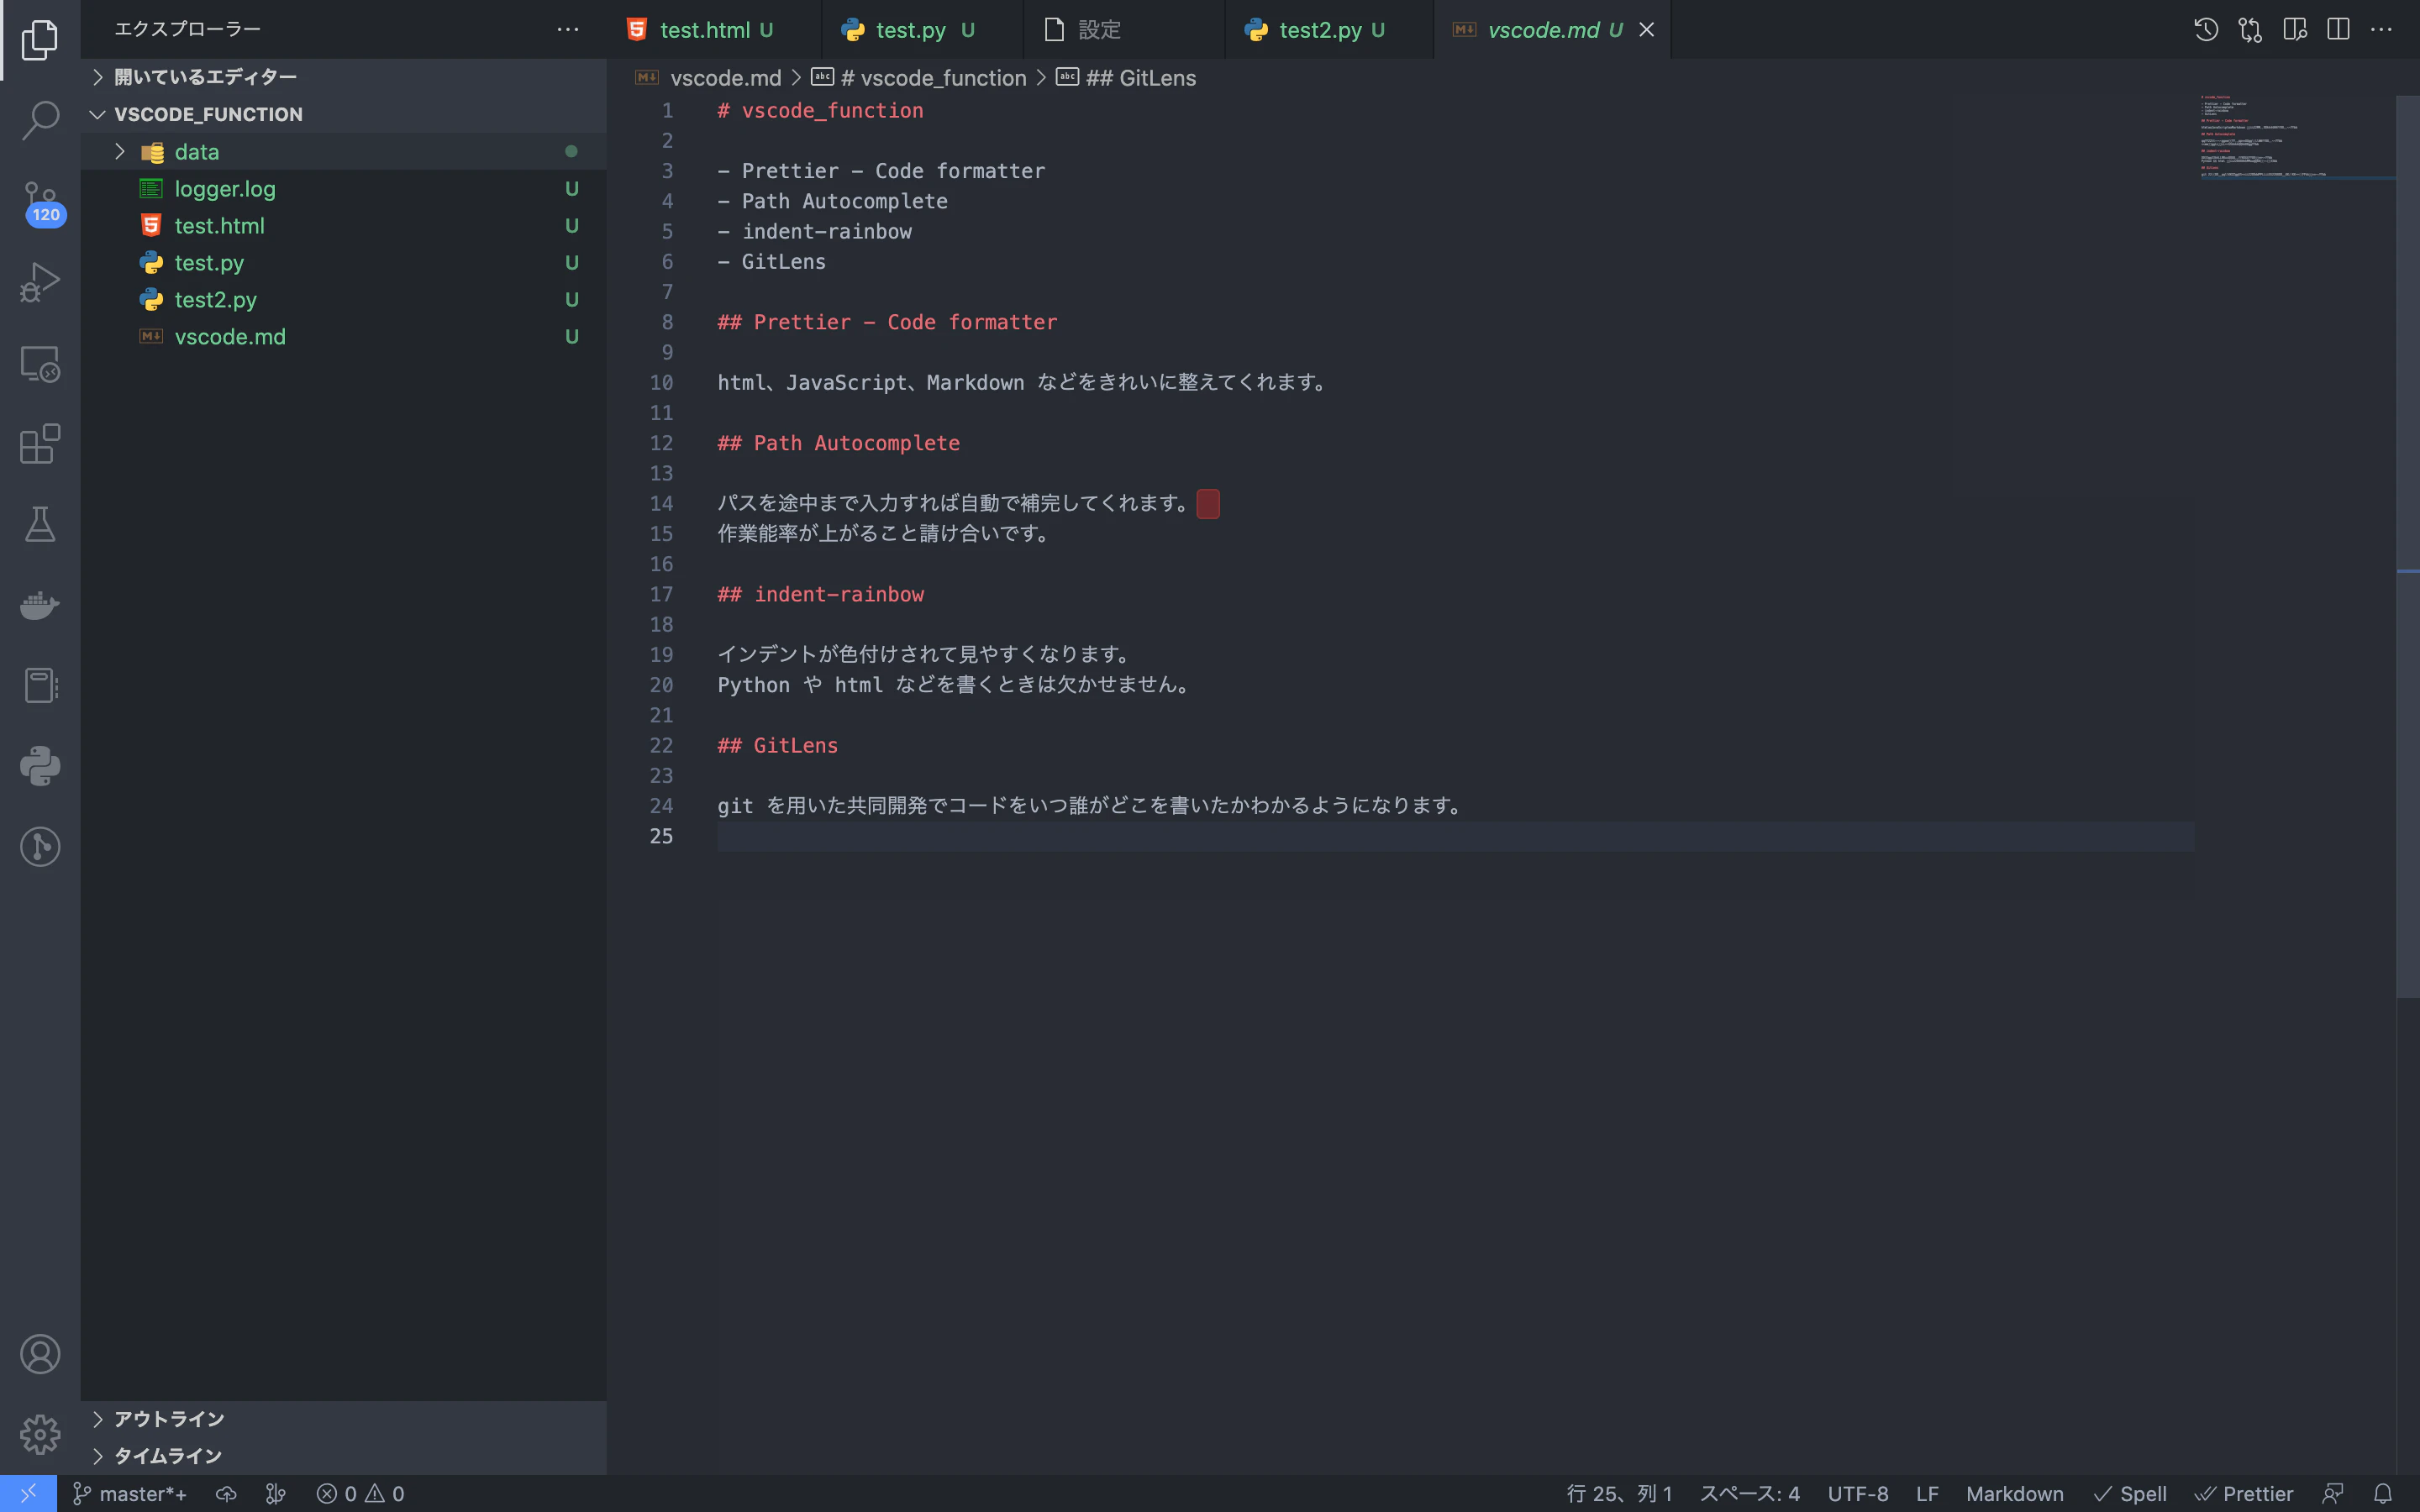2420x1512 pixels.
Task: Click the LF end-of-line selector
Action: pos(1927,1494)
